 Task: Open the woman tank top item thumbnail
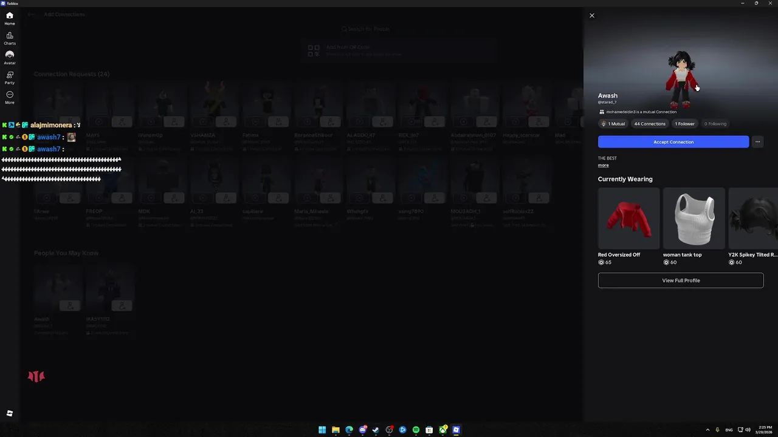pos(694,218)
